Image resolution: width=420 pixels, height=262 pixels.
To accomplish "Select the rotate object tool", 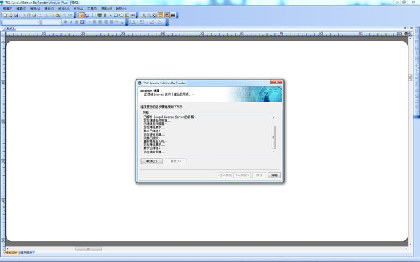I will click(x=87, y=16).
